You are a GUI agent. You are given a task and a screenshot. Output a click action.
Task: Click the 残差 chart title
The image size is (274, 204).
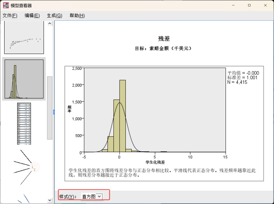click(164, 38)
